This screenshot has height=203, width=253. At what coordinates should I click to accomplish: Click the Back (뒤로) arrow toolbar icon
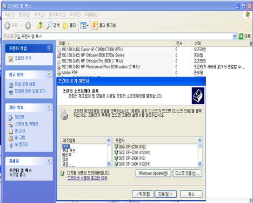(8, 25)
